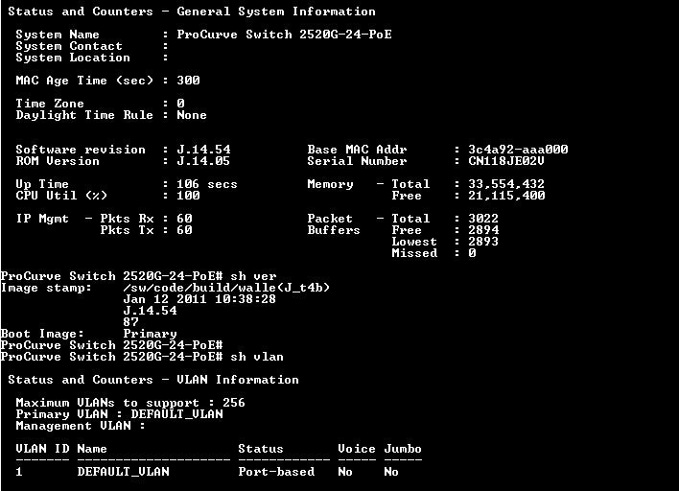
Task: Click the 'ProCurve Switch 2520G-24-PoE' system name value
Action: (x=284, y=35)
